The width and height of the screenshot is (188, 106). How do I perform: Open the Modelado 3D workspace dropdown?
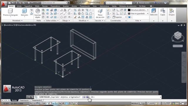pyautogui.click(x=55, y=3)
